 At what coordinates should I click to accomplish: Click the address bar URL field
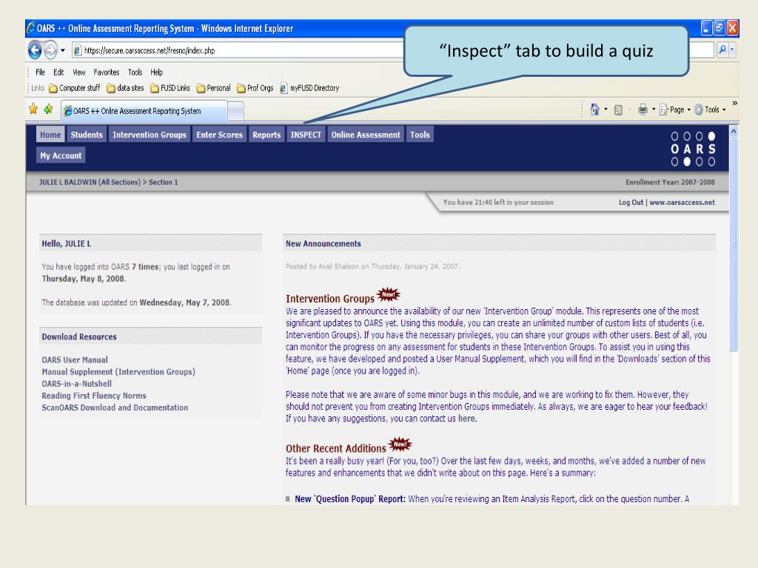pyautogui.click(x=237, y=50)
